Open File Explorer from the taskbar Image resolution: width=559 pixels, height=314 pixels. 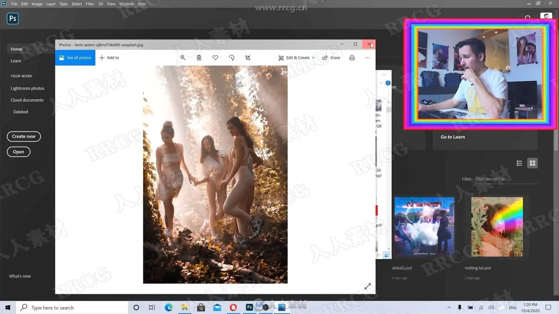tap(185, 307)
